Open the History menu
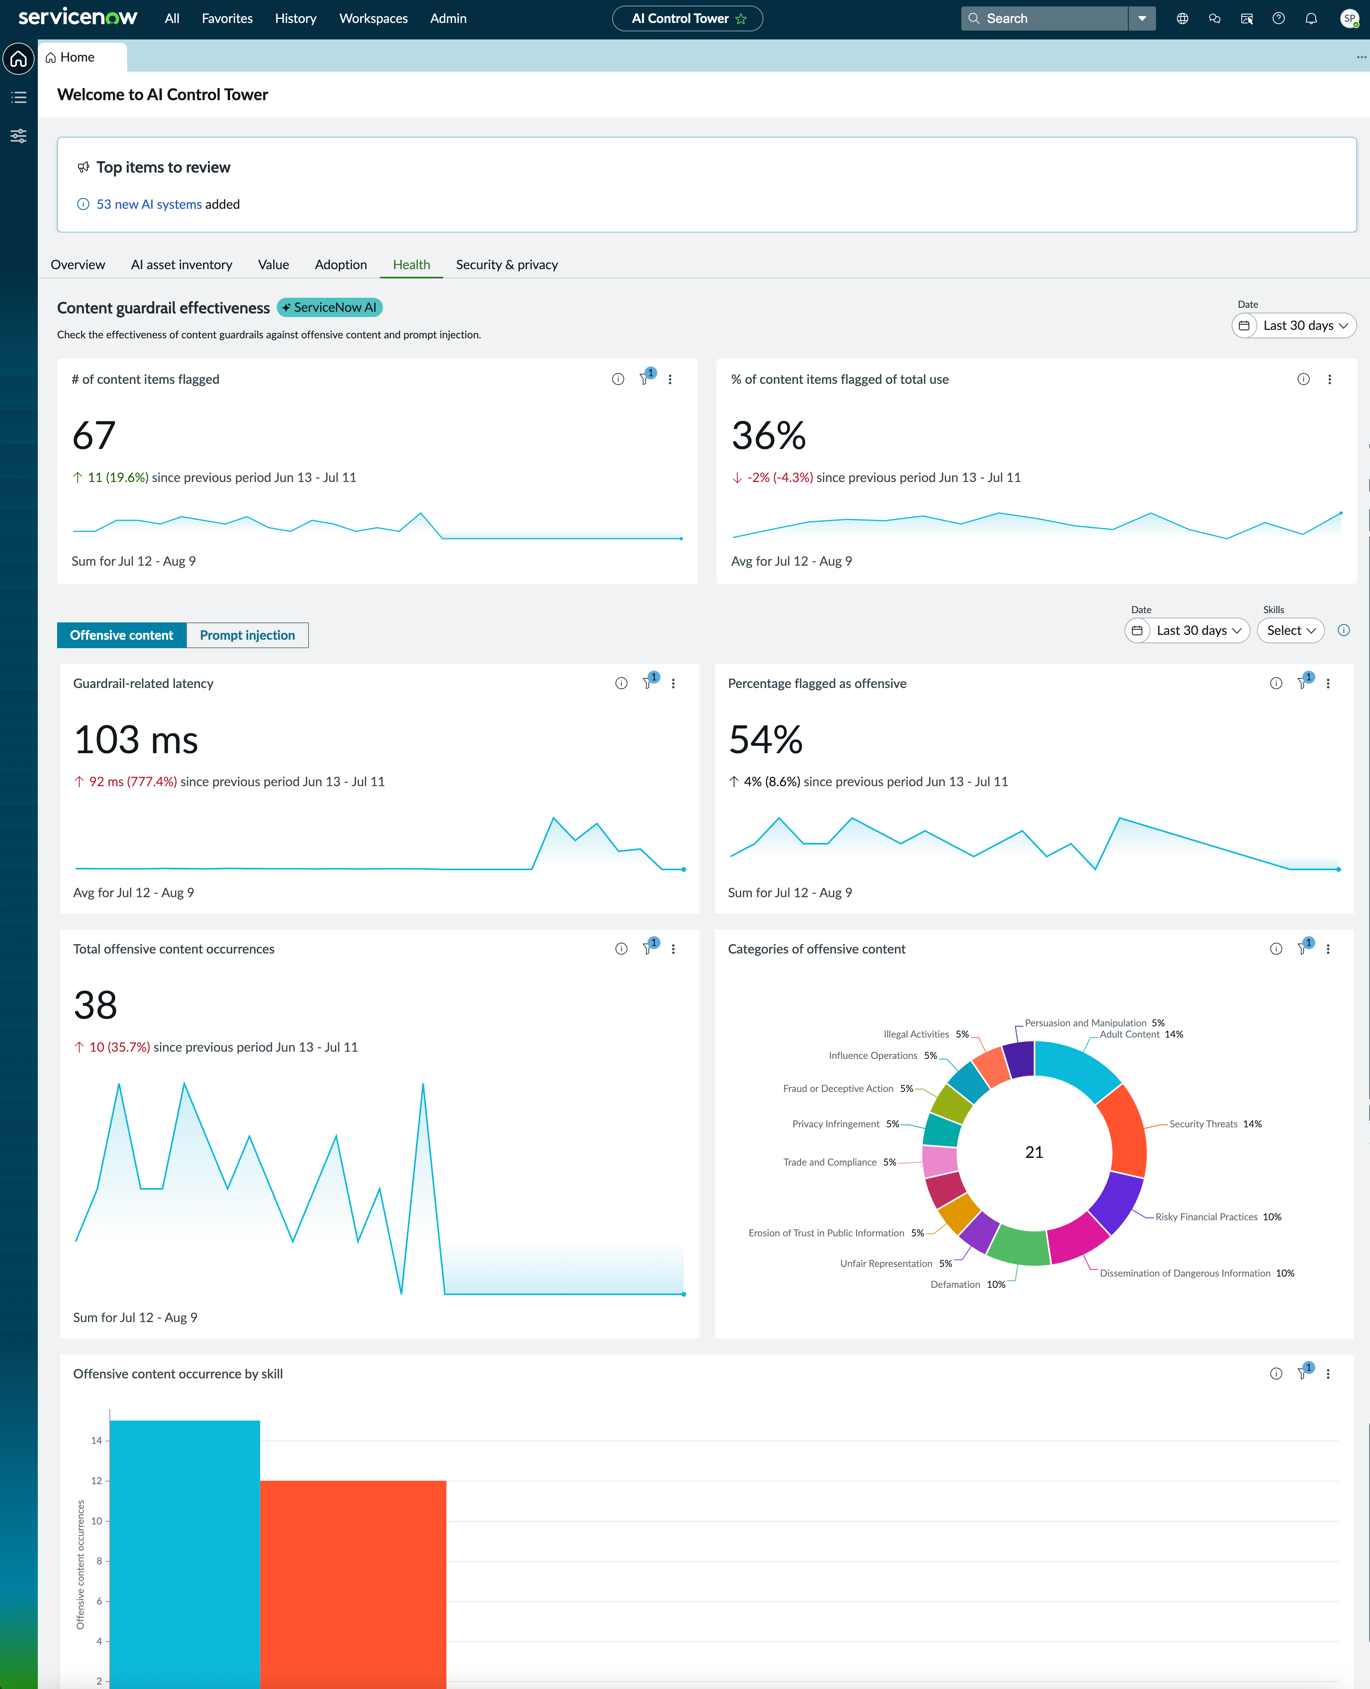The height and width of the screenshot is (1689, 1370). point(296,18)
